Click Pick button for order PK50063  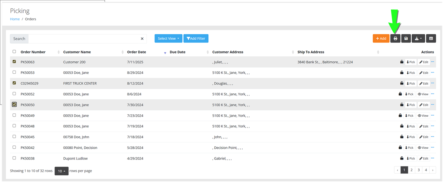[x=411, y=62]
